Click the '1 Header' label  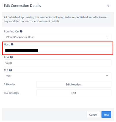click(10, 84)
